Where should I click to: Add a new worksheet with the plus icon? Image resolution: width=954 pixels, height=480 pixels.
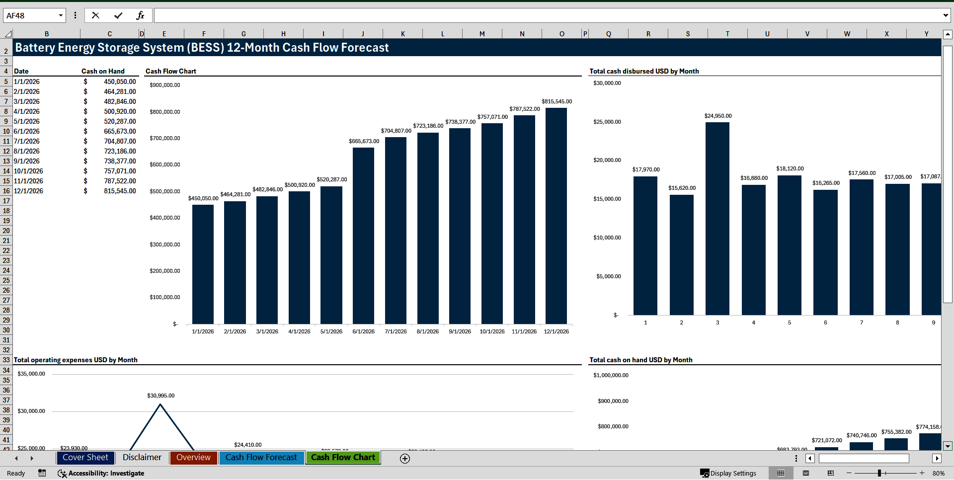[x=404, y=458]
